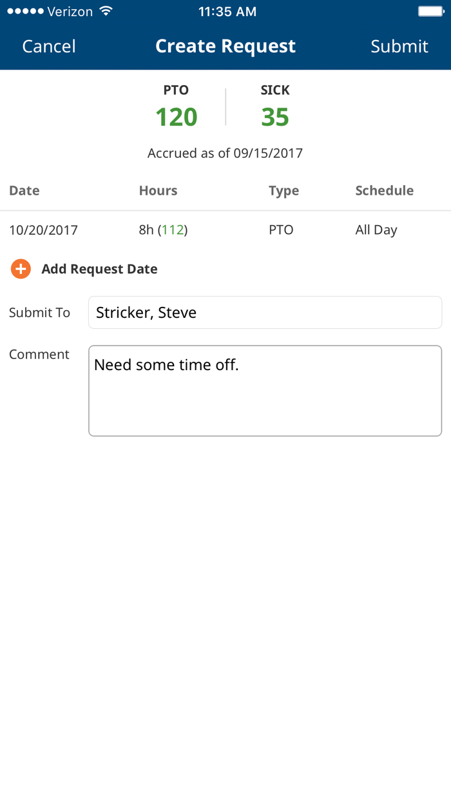Tap the Accrued as of 09/15/2017 text
Image resolution: width=451 pixels, height=802 pixels.
click(x=225, y=153)
